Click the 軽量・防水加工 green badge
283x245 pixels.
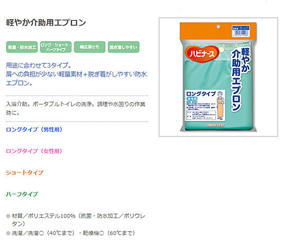[x=22, y=47]
